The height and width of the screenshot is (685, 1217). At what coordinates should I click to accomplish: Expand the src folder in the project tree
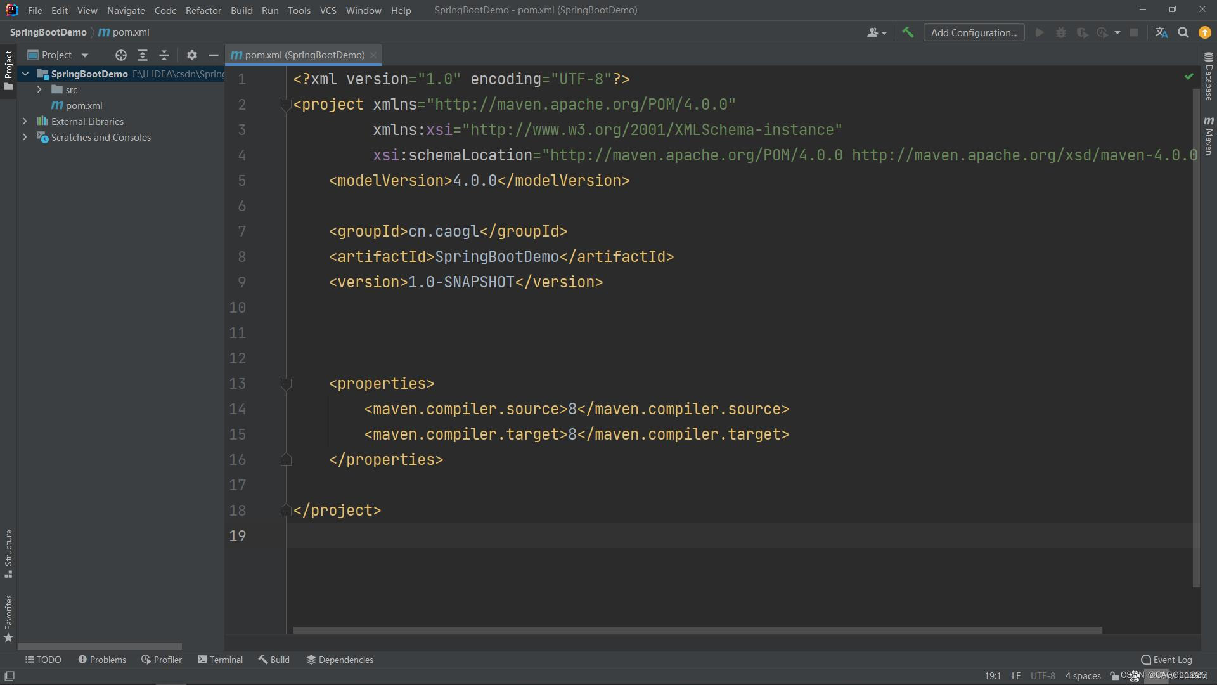click(39, 89)
